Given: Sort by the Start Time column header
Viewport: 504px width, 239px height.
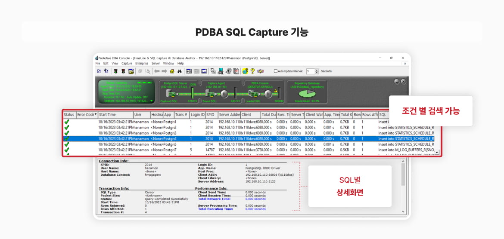Looking at the screenshot, I should click(x=116, y=114).
